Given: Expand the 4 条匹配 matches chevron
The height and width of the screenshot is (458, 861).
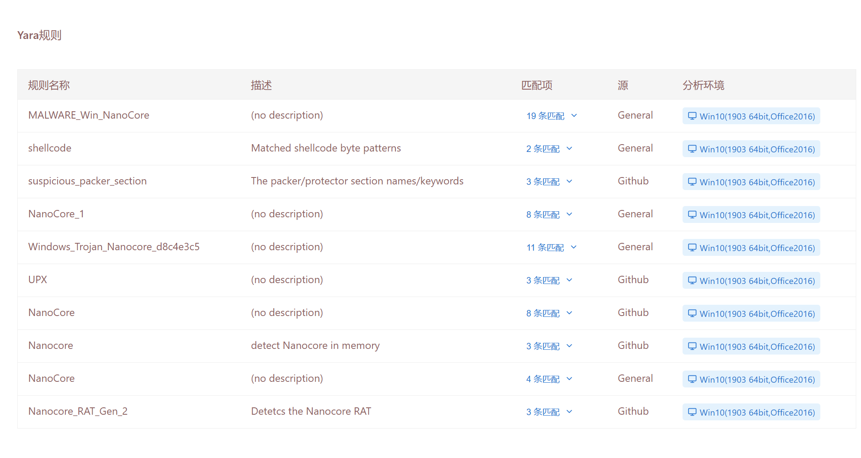Looking at the screenshot, I should 570,379.
